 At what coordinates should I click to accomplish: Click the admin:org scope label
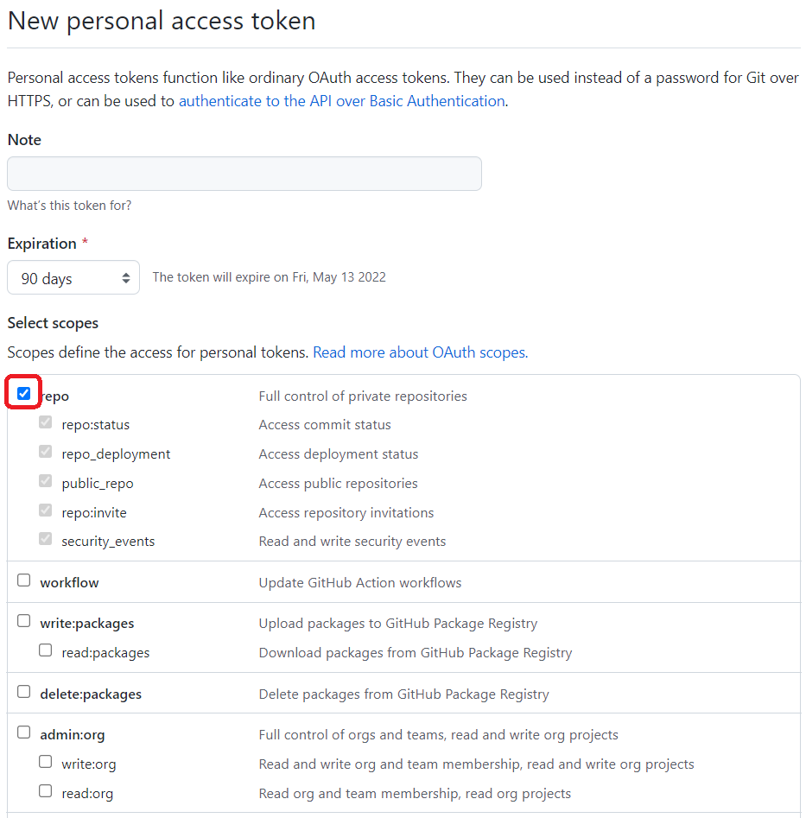pos(73,735)
